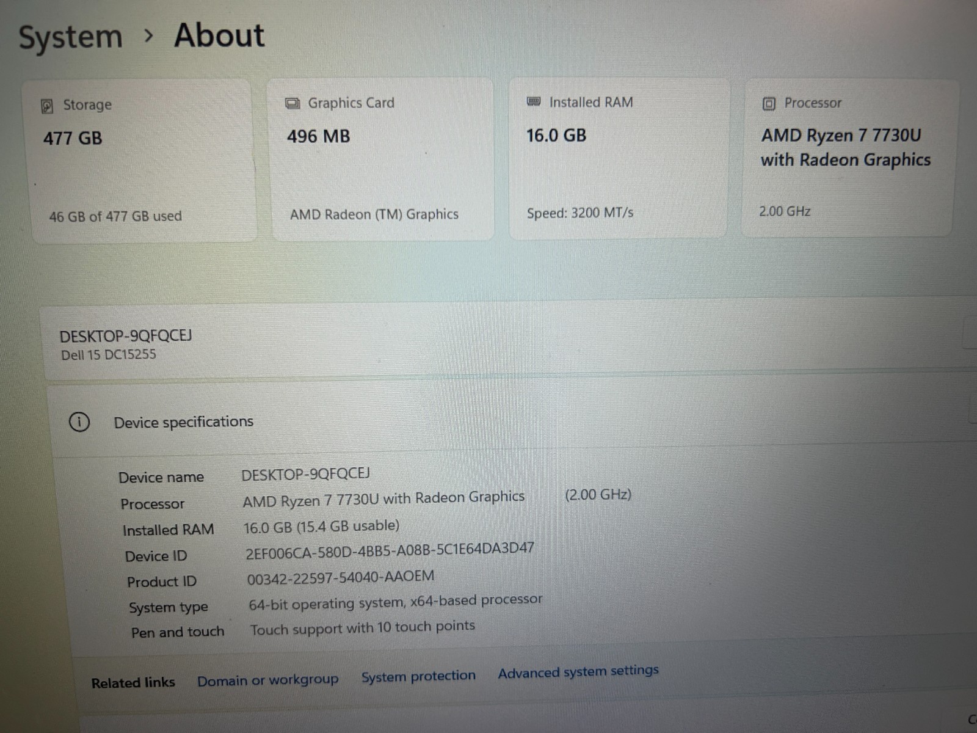The image size is (977, 733).
Task: Click the Installed RAM chip icon
Action: click(534, 101)
